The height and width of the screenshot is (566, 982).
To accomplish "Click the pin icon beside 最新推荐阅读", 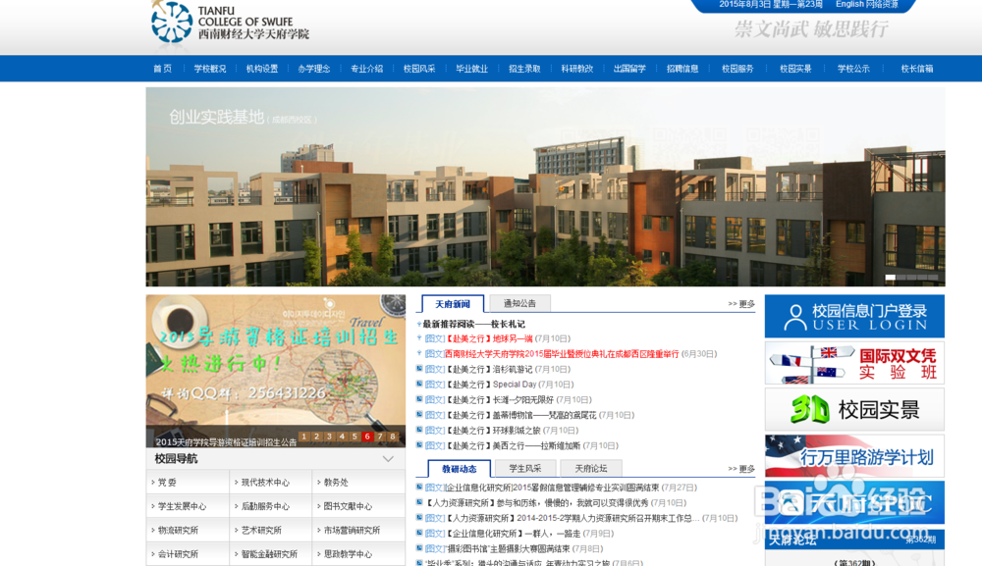I will pos(418,324).
